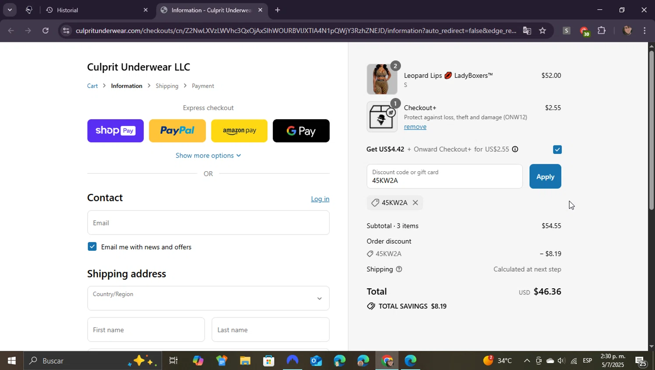Screen dimensions: 655x370
Task: Switch the ESP input language indicator
Action: pyautogui.click(x=587, y=361)
